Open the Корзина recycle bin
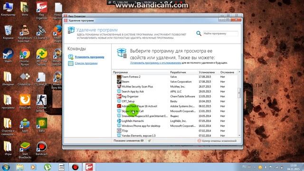The image size is (304, 171). point(8,32)
